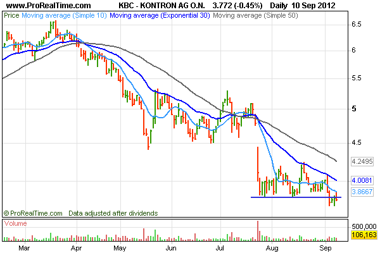This screenshot has width=380, height=253.
Task: Click the 6.5 price axis label
Action: (356, 24)
